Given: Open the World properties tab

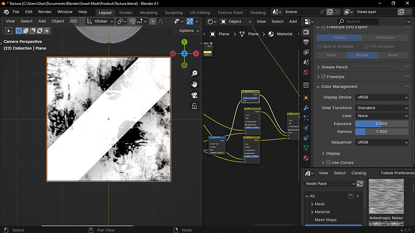Looking at the screenshot, I should [x=306, y=72].
